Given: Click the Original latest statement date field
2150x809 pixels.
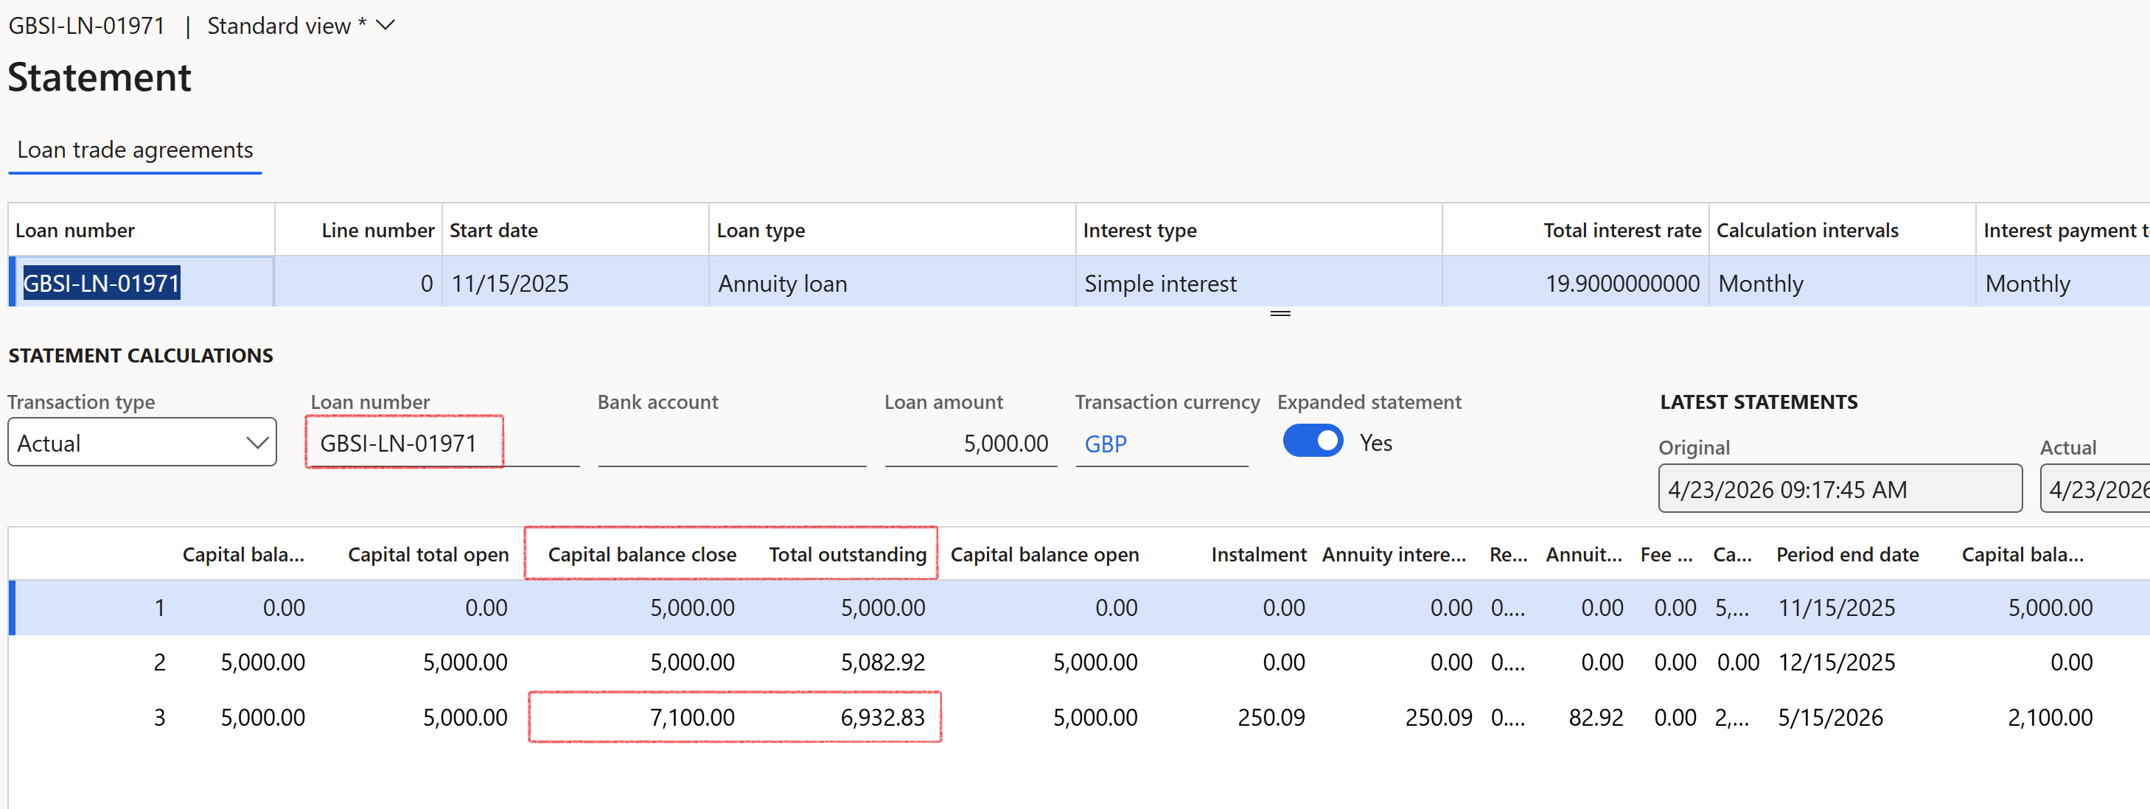Looking at the screenshot, I should [1839, 488].
